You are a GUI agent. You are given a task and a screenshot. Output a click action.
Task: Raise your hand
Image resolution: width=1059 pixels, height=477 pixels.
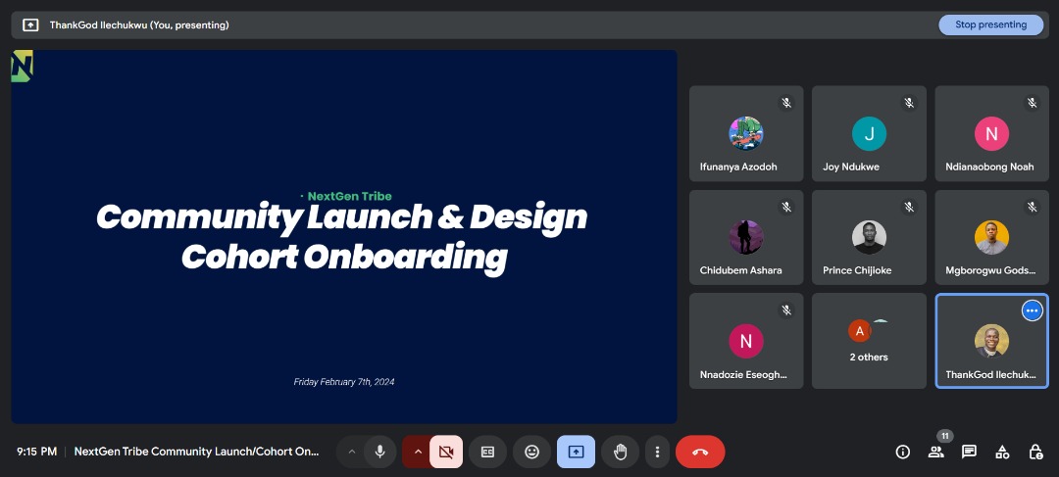pyautogui.click(x=620, y=453)
